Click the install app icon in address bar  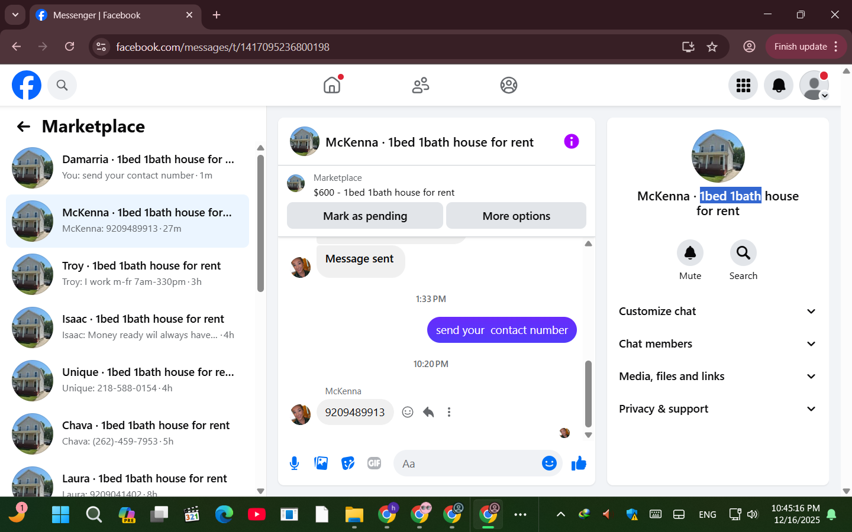[688, 47]
